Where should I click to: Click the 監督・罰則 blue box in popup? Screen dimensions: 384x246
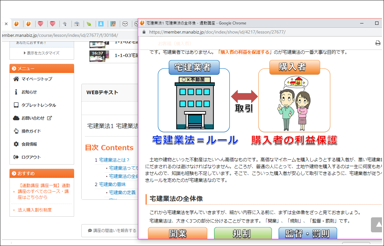tap(308, 233)
